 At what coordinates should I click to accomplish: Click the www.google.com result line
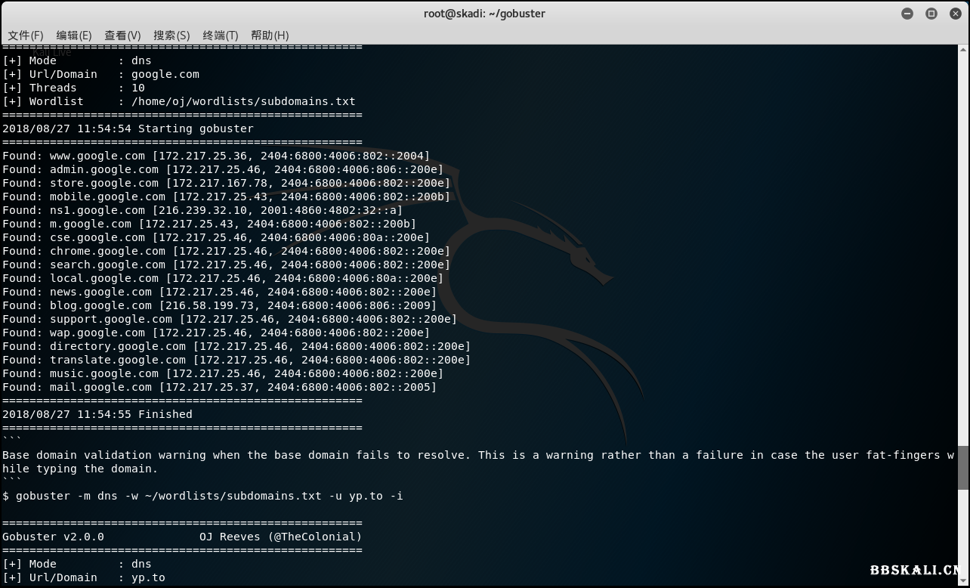(215, 156)
